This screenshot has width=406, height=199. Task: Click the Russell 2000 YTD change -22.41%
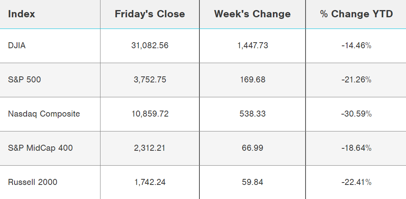click(x=356, y=182)
